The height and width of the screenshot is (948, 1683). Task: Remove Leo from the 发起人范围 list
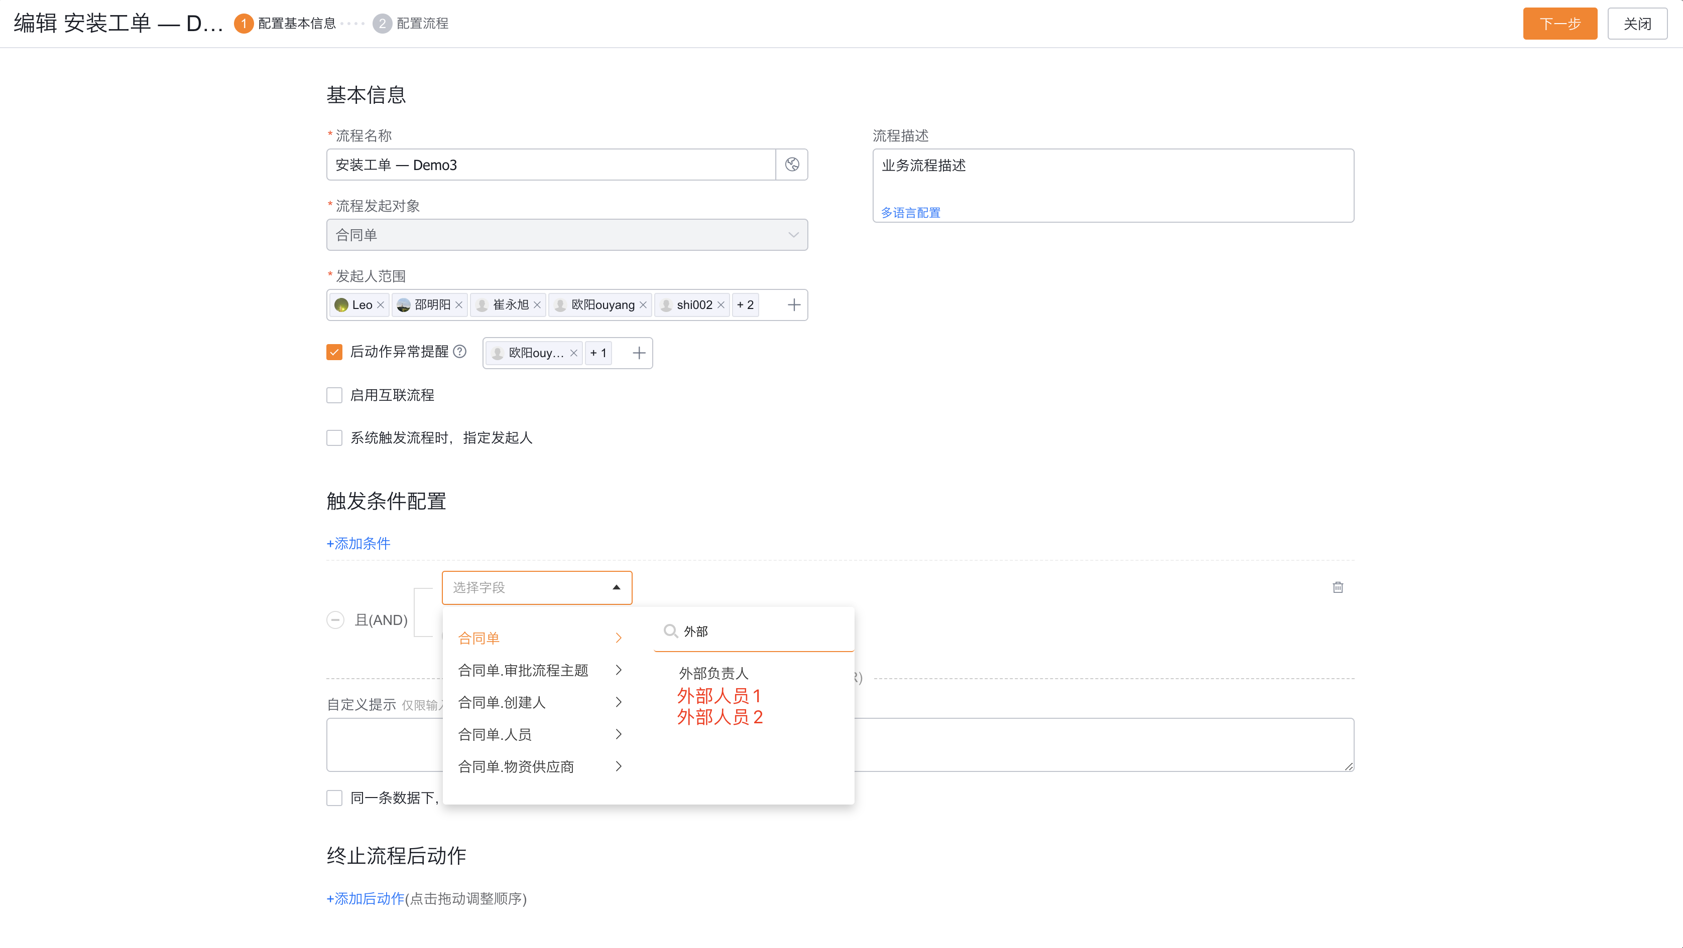[381, 304]
